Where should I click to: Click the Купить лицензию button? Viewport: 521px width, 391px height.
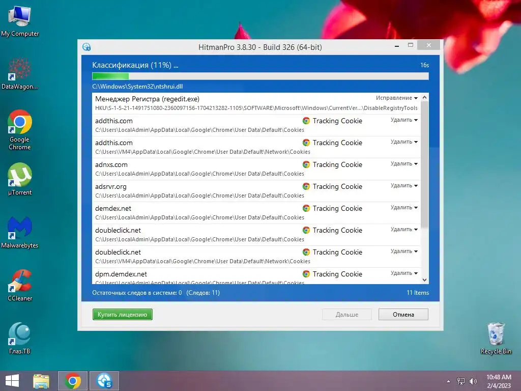point(122,315)
